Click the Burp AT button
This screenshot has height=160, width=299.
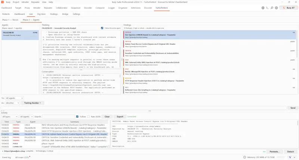(x=288, y=8)
